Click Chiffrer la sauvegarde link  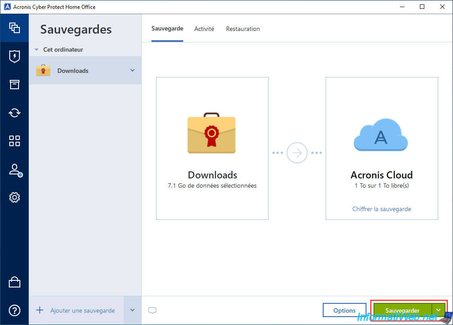381,209
